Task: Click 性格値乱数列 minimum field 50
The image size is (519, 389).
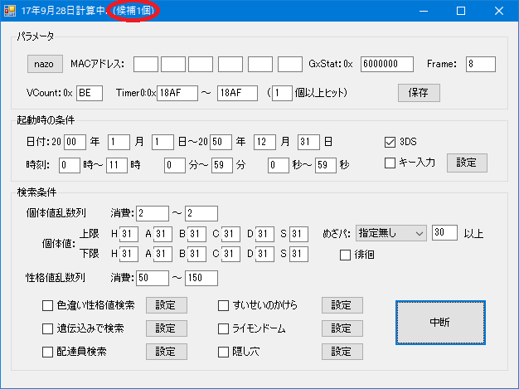Action: coord(153,278)
